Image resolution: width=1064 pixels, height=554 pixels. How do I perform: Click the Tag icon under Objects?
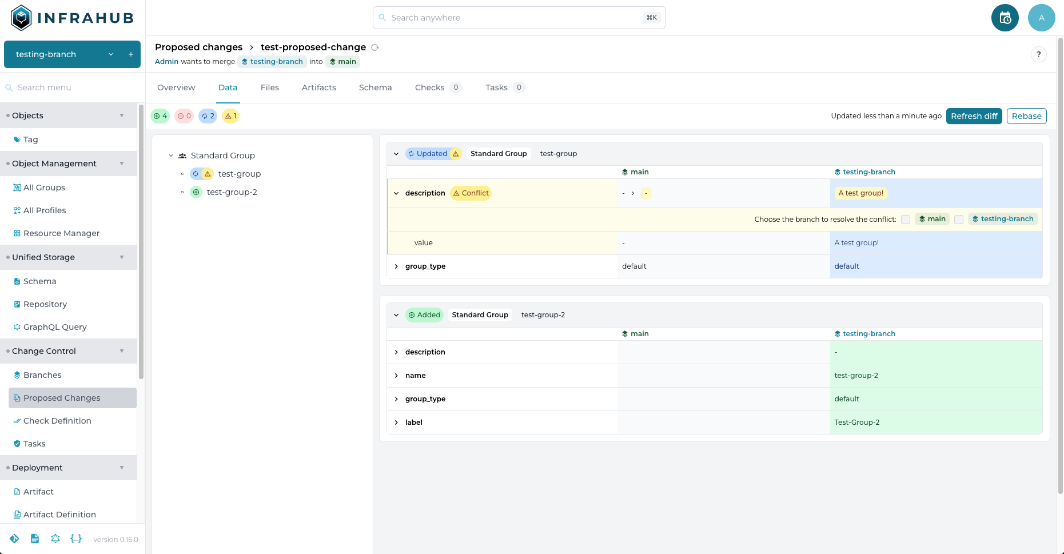pos(17,139)
